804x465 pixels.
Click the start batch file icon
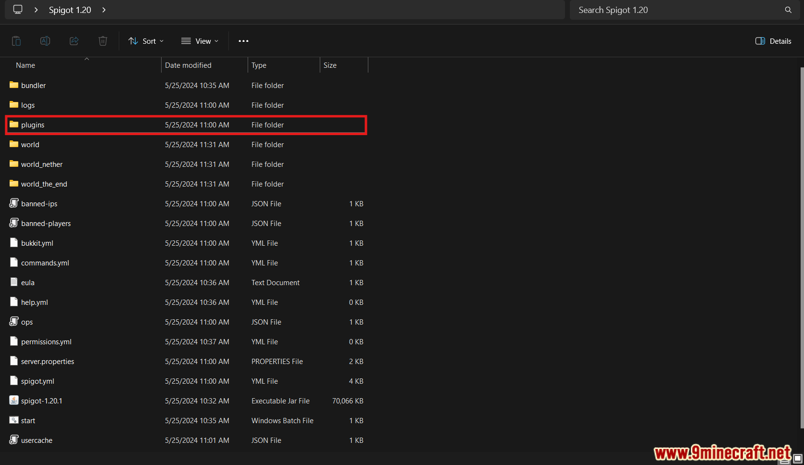(14, 420)
